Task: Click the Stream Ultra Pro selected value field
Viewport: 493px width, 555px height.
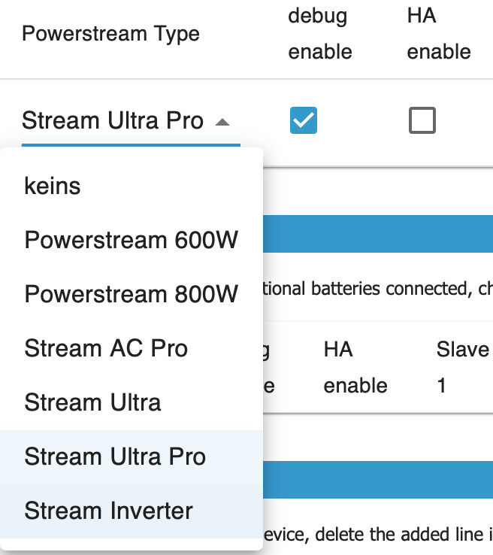Action: 113,121
